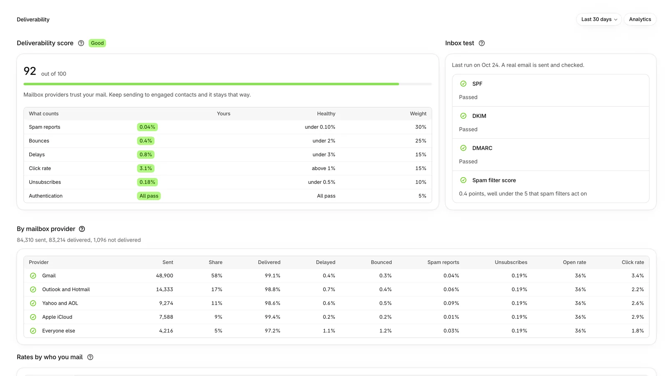Click Spam filter score check icon
Image resolution: width=668 pixels, height=376 pixels.
pos(463,180)
